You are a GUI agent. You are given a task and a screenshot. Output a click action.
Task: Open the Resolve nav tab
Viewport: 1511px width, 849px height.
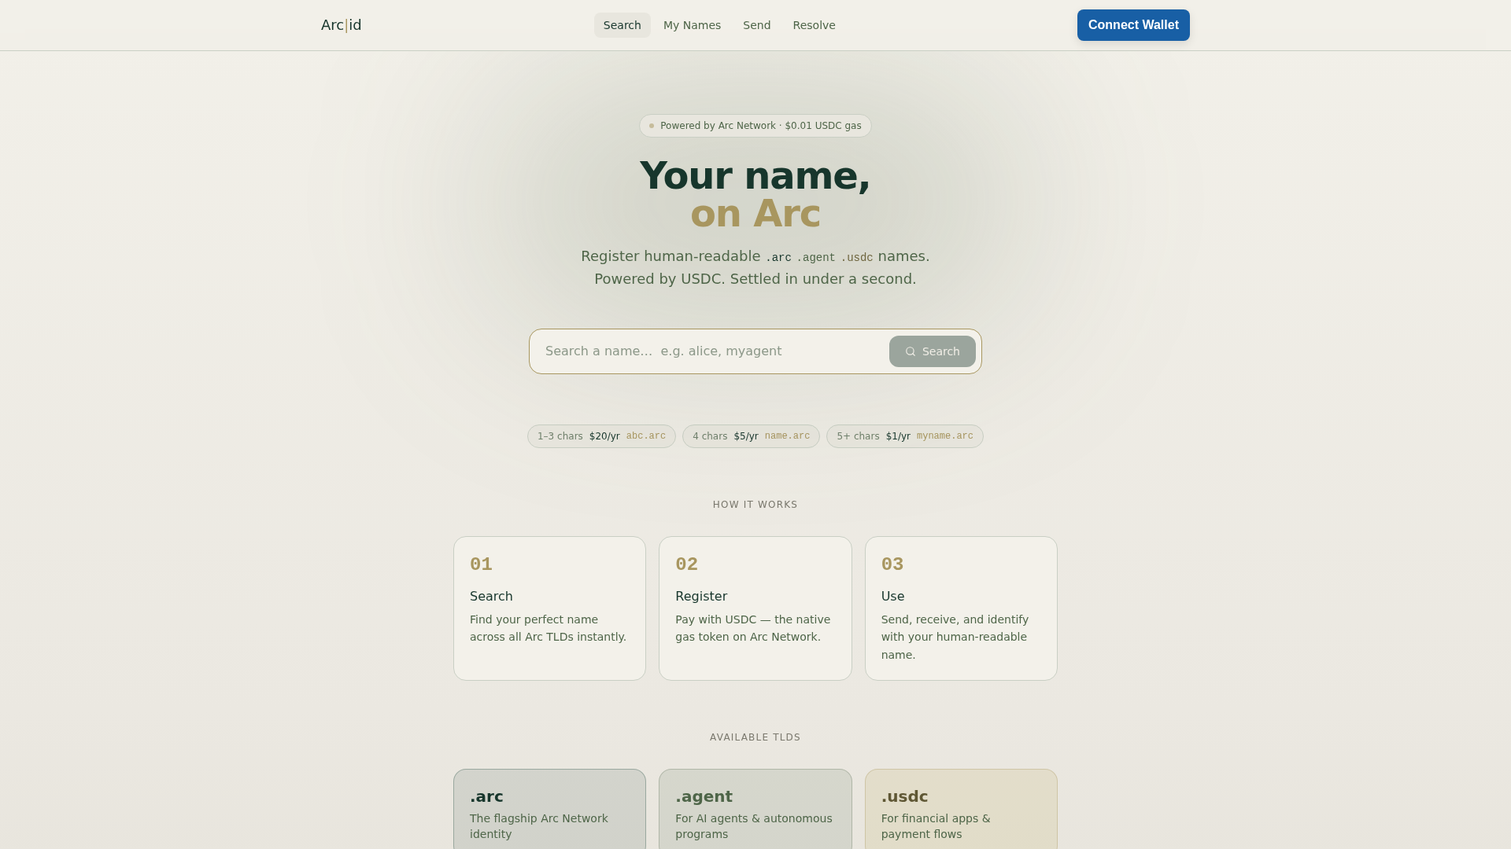(x=814, y=25)
